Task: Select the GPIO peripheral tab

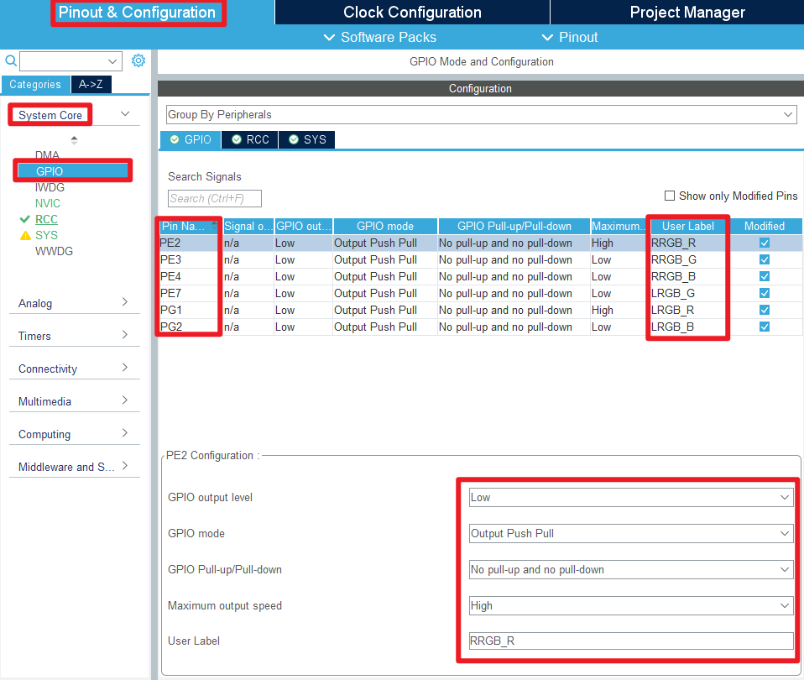Action: click(x=191, y=139)
